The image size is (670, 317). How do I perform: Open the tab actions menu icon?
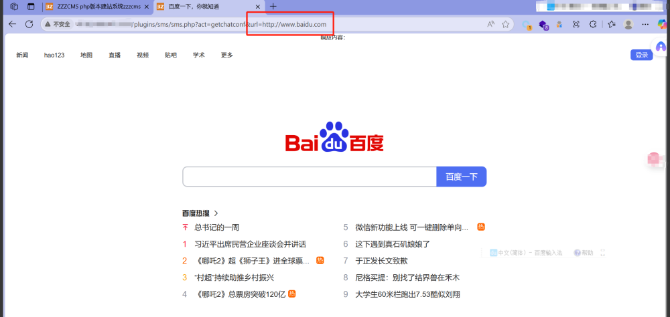(31, 7)
